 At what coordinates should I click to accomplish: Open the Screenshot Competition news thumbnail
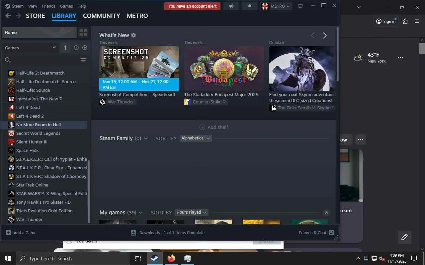(x=139, y=68)
